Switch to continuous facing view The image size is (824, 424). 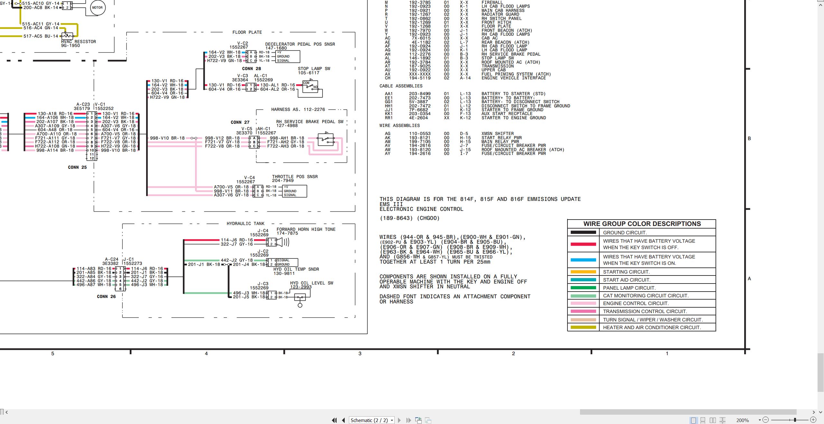(x=722, y=420)
